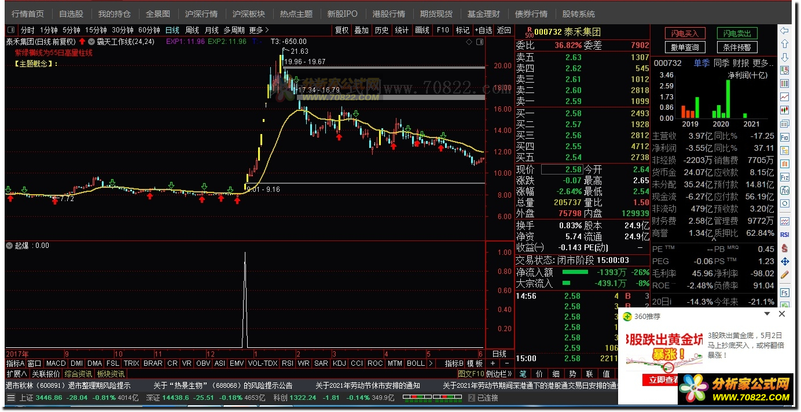Click the green 净流入额 flow bar

coord(575,272)
